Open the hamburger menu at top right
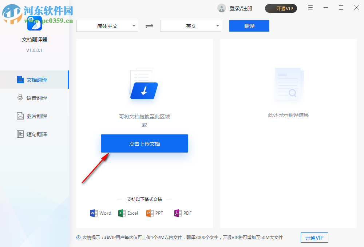The image size is (364, 247). [310, 8]
